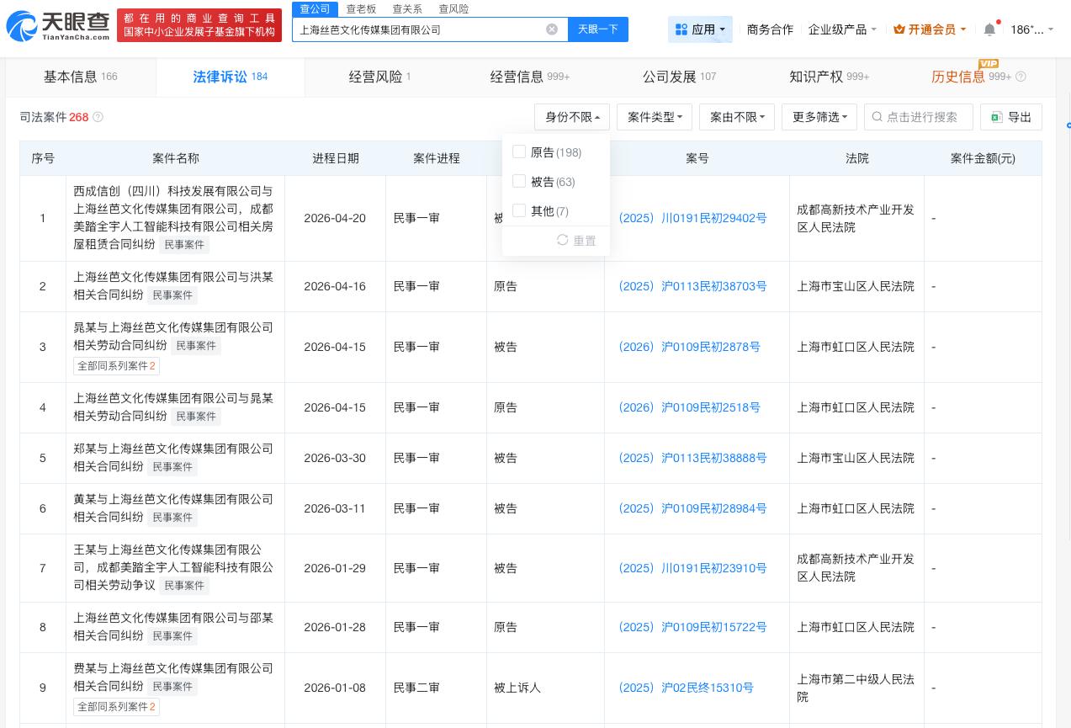Click the Tianyancha logo
Viewport: 1071px width, 728px height.
(x=55, y=25)
